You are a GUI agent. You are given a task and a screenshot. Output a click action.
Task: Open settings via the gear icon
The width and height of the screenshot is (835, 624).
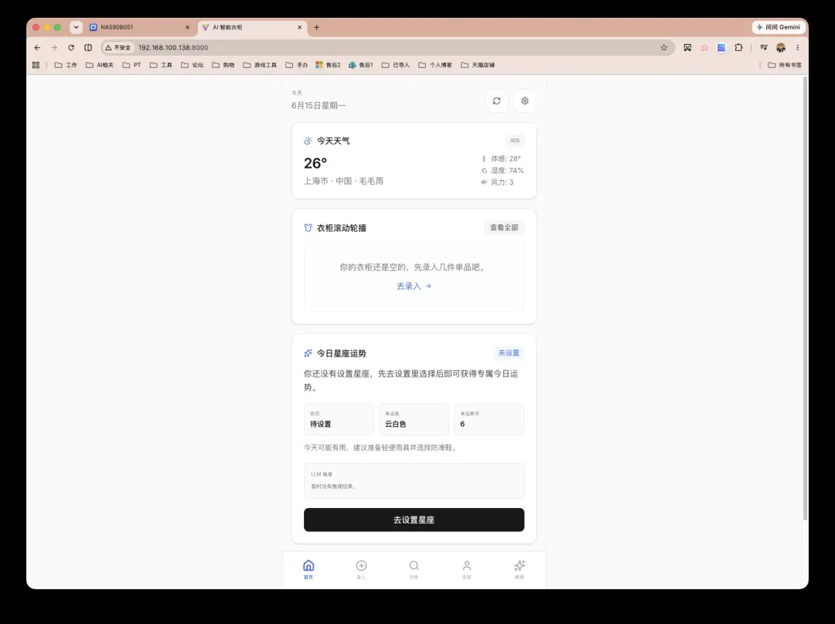(524, 101)
